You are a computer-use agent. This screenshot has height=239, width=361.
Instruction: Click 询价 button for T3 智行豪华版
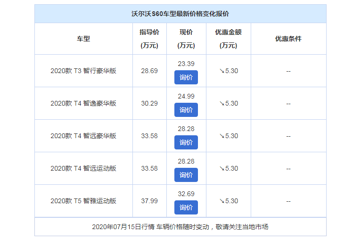pyautogui.click(x=186, y=77)
